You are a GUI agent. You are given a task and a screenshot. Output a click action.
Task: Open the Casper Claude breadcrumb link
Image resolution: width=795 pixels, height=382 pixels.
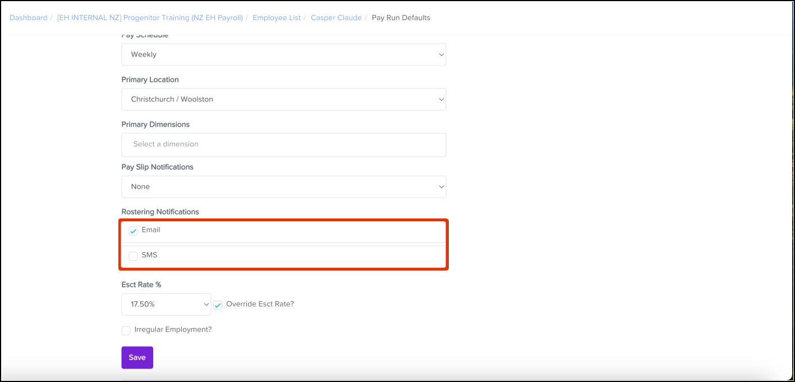tap(336, 17)
